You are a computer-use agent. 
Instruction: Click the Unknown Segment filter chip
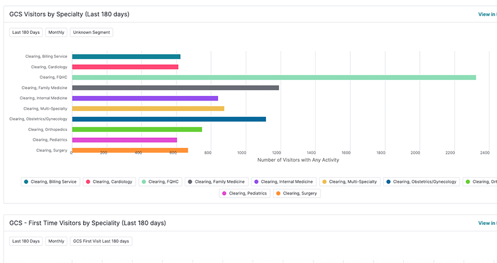point(91,33)
